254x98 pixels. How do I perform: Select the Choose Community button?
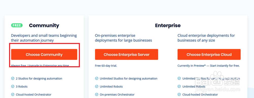tap(44, 54)
